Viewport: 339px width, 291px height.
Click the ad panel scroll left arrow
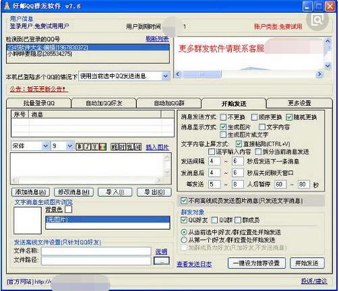coord(178,74)
